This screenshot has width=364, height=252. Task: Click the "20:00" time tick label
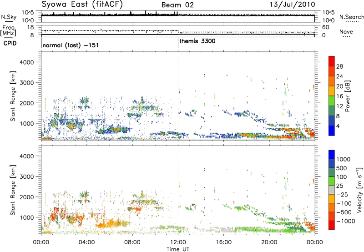(269, 242)
